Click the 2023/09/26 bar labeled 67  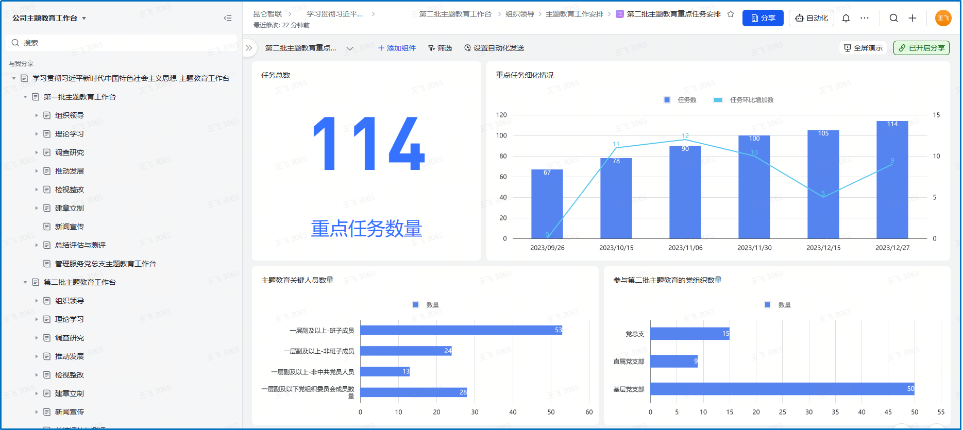coord(547,204)
